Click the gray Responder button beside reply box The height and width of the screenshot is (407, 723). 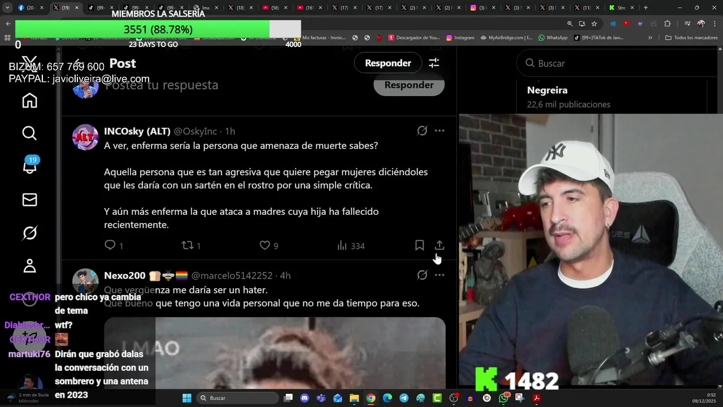pos(409,85)
